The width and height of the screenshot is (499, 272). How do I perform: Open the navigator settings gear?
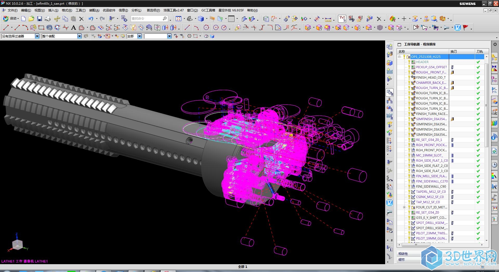coord(495,44)
